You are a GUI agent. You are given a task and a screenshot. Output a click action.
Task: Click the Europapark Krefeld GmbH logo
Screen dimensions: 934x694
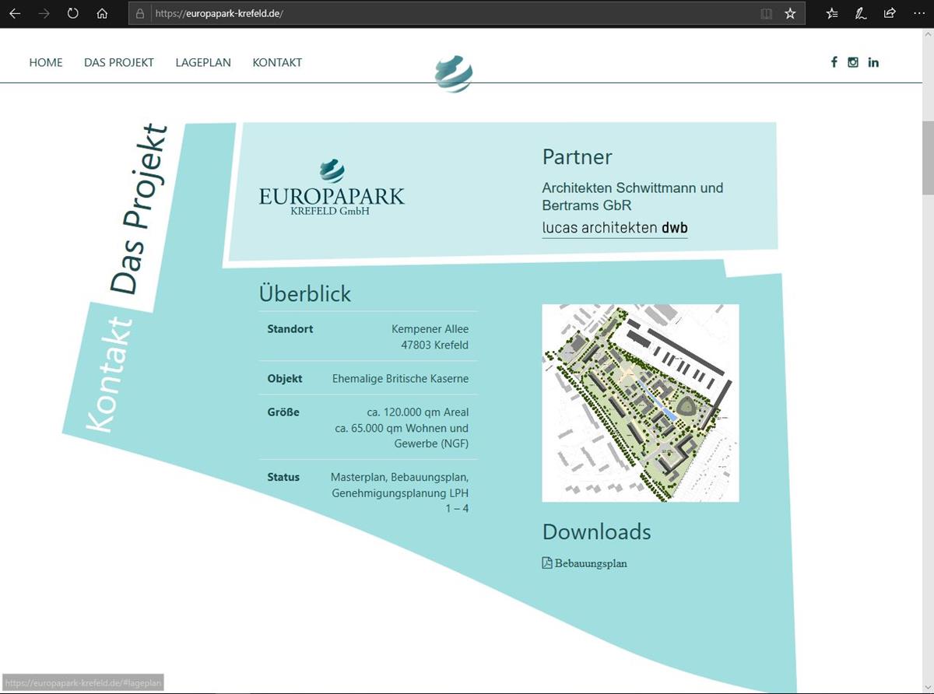click(332, 188)
